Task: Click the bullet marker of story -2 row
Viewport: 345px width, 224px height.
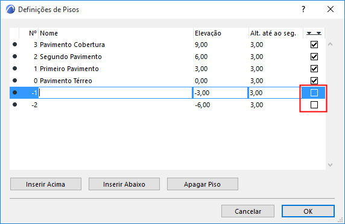Action: [14, 105]
